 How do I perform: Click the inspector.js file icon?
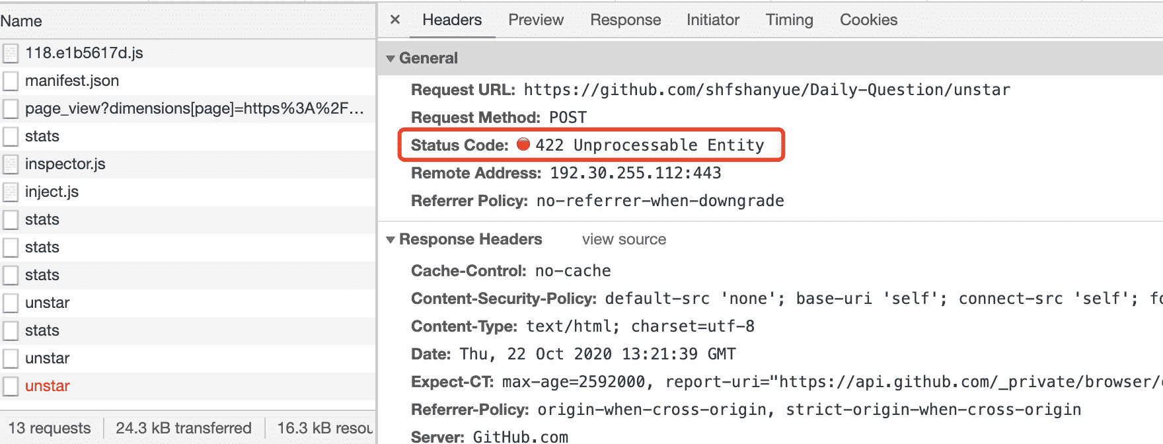[11, 164]
